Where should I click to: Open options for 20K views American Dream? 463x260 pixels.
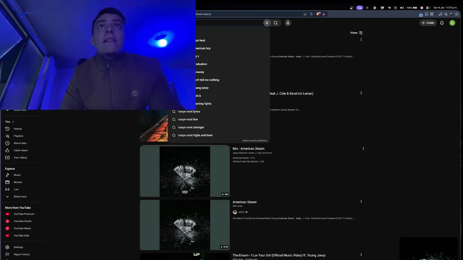point(361,201)
